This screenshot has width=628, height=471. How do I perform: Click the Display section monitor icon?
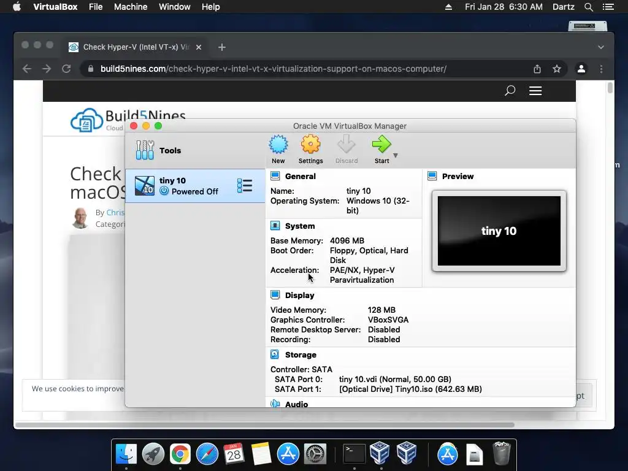point(275,295)
